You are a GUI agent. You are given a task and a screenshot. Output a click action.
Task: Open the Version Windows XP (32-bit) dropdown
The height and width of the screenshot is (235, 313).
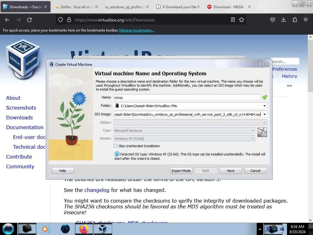(184, 139)
